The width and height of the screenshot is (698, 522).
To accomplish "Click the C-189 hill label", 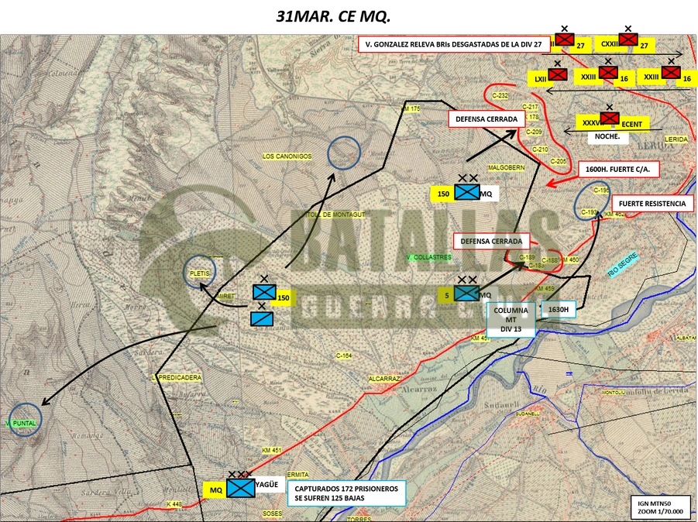I will pos(527,257).
